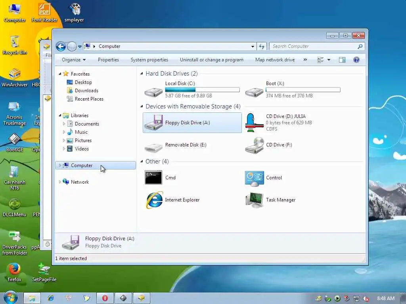Select Computer in the navigation pane
This screenshot has width=406, height=304.
[x=96, y=165]
